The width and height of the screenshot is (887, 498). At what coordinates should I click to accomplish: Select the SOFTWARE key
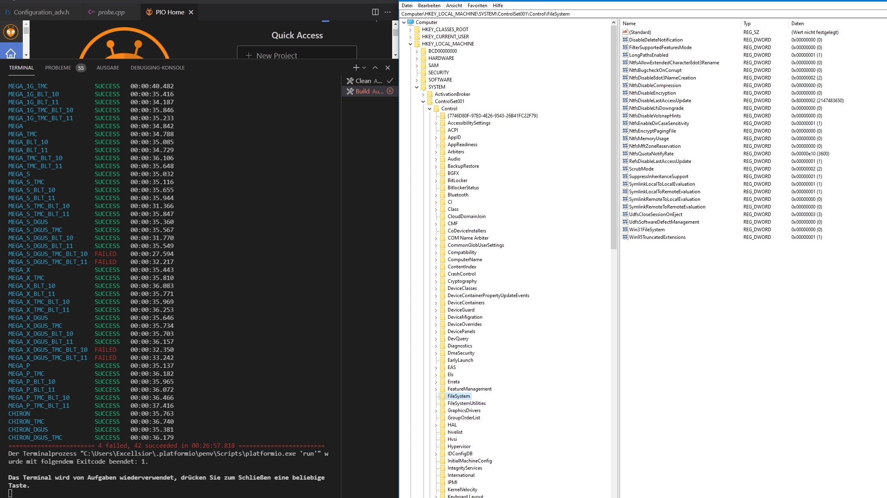click(440, 80)
